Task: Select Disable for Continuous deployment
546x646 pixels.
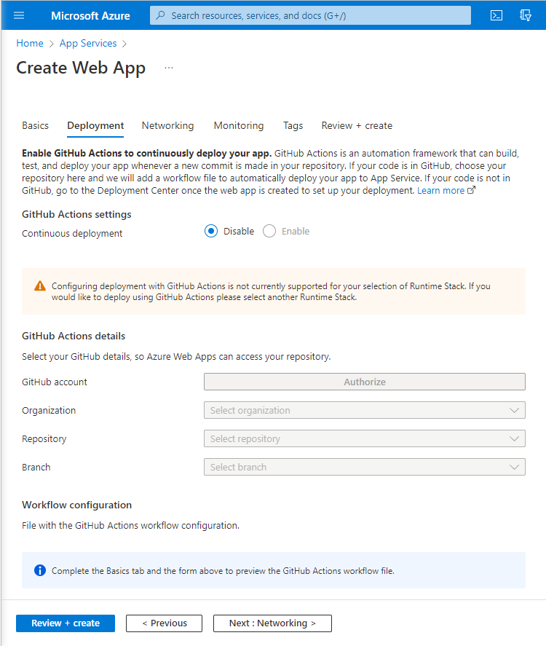Action: click(x=211, y=232)
